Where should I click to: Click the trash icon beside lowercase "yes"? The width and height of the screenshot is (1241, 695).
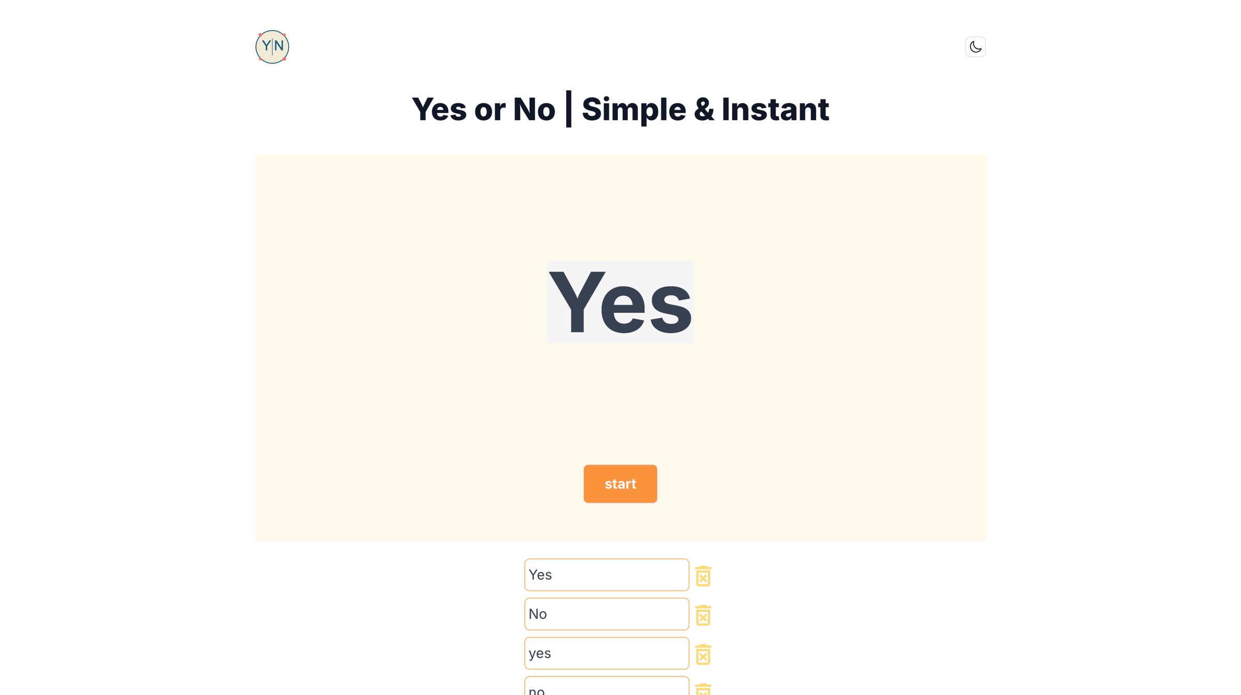pyautogui.click(x=703, y=655)
